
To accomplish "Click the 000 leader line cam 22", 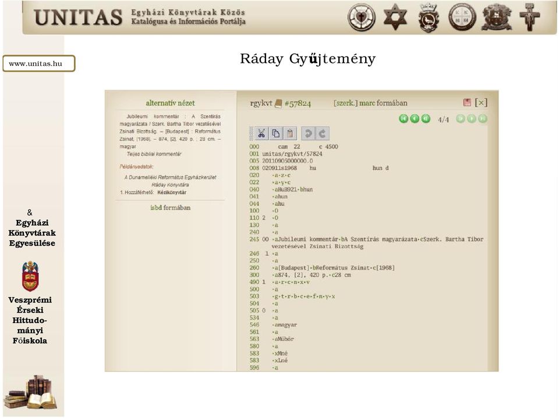I will point(293,147).
